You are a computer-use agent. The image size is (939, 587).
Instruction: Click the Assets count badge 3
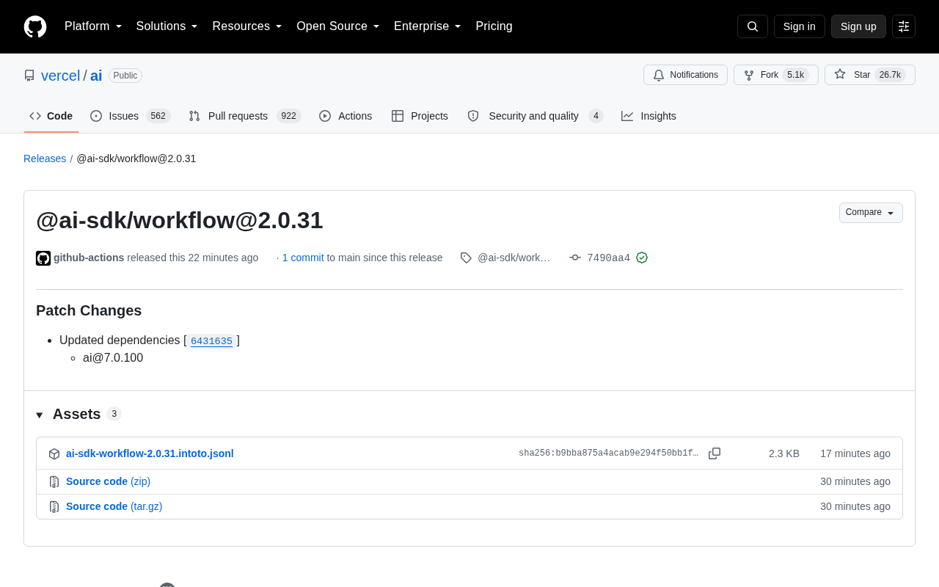[114, 414]
